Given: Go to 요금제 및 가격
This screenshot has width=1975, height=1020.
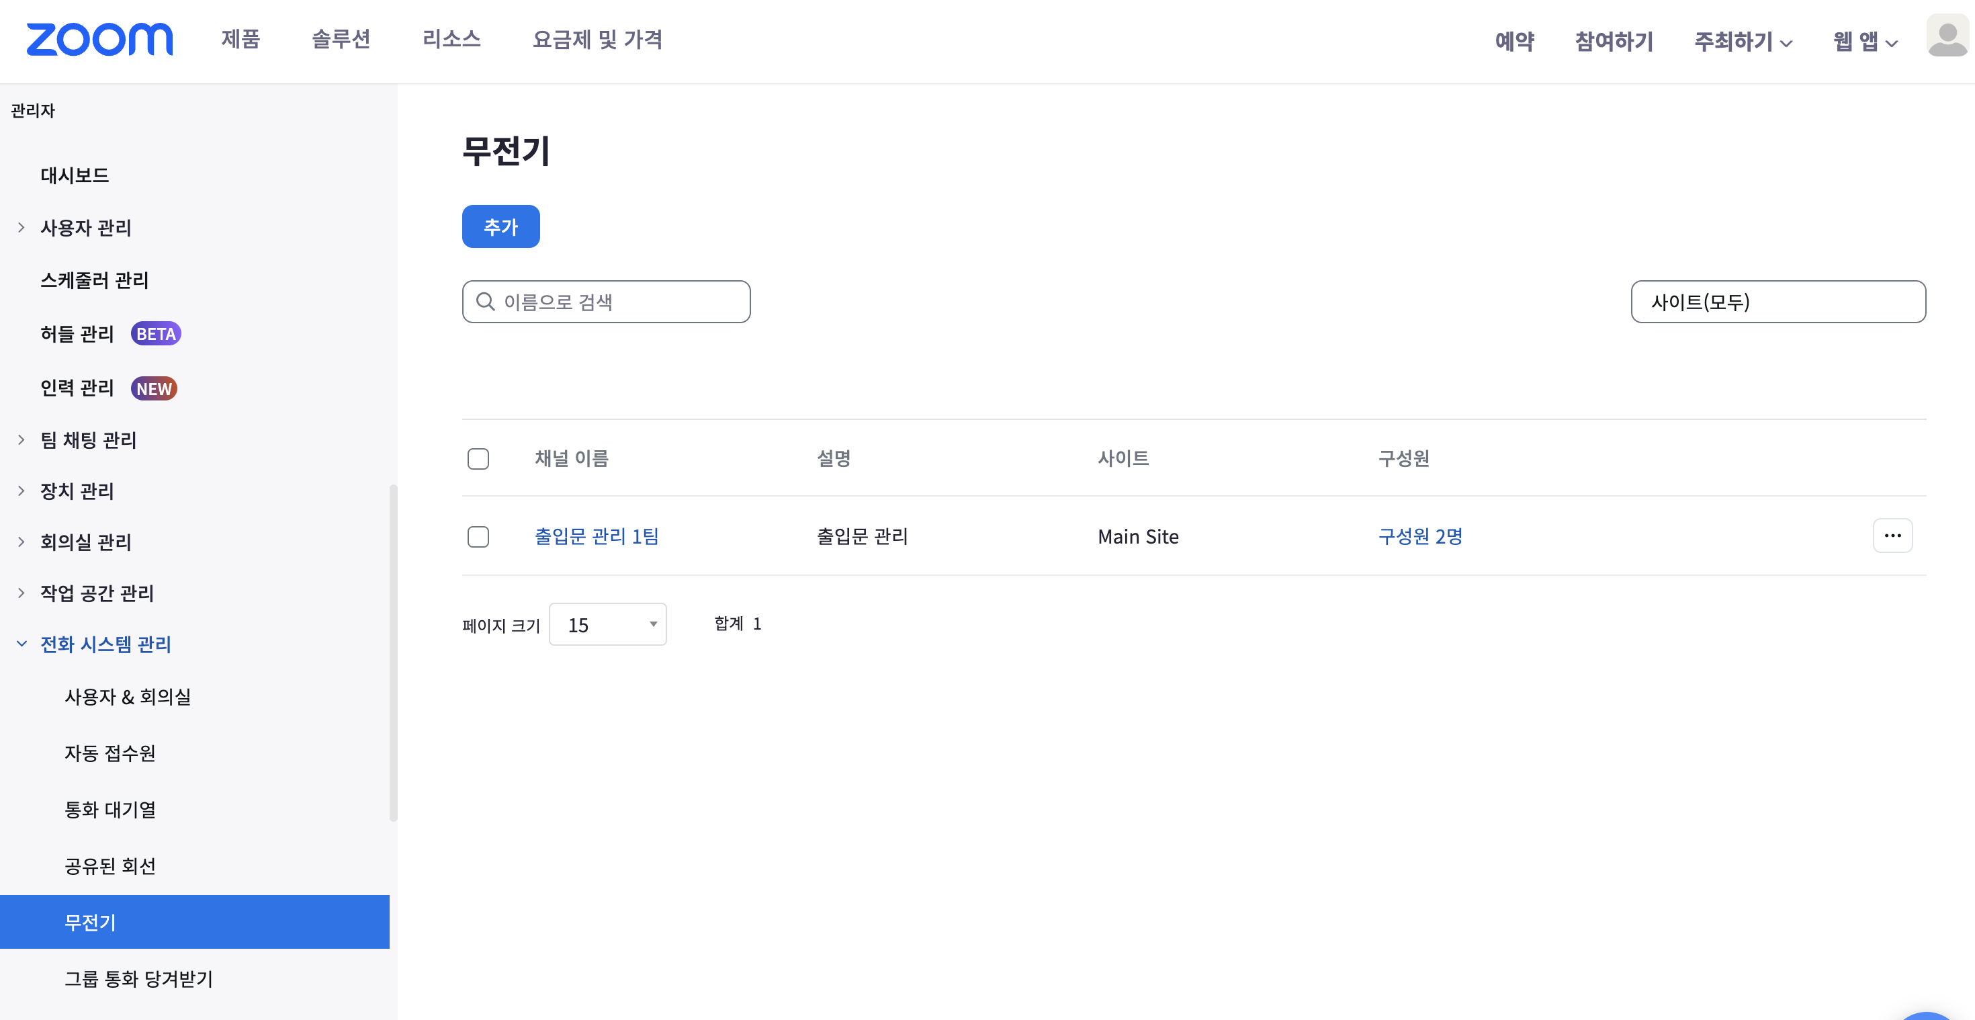Looking at the screenshot, I should tap(597, 39).
